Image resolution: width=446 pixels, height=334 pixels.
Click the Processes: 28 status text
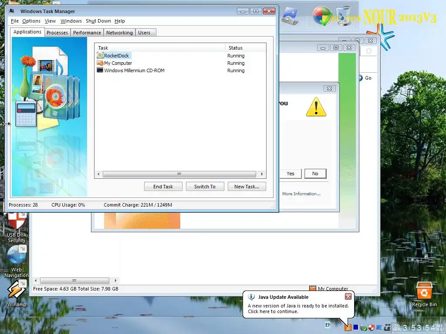click(x=23, y=205)
